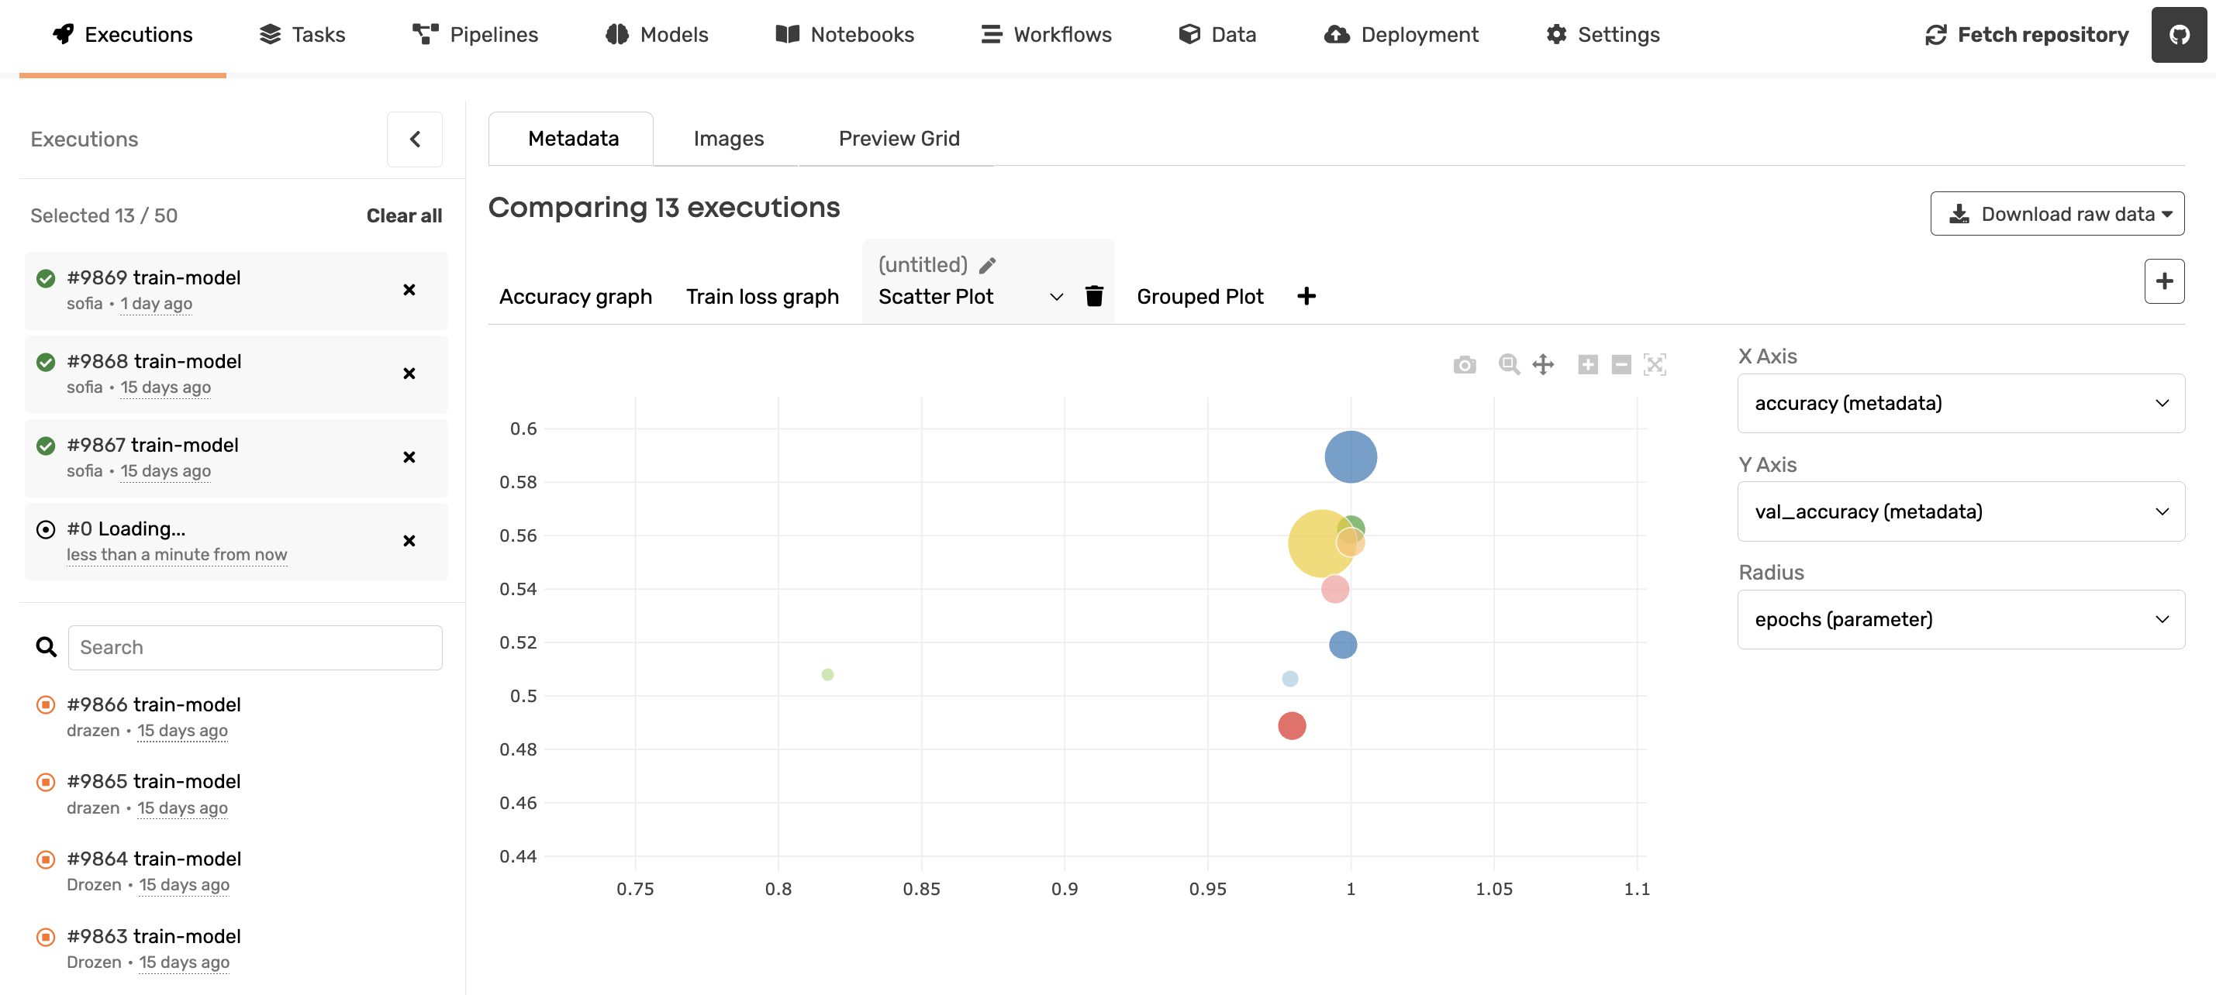
Task: Remove #9869 train-model from selection
Action: tap(409, 290)
